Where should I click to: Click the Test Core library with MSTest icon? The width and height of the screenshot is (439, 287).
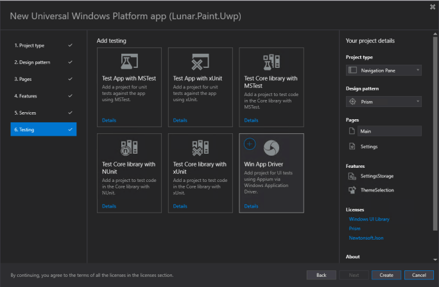click(271, 62)
